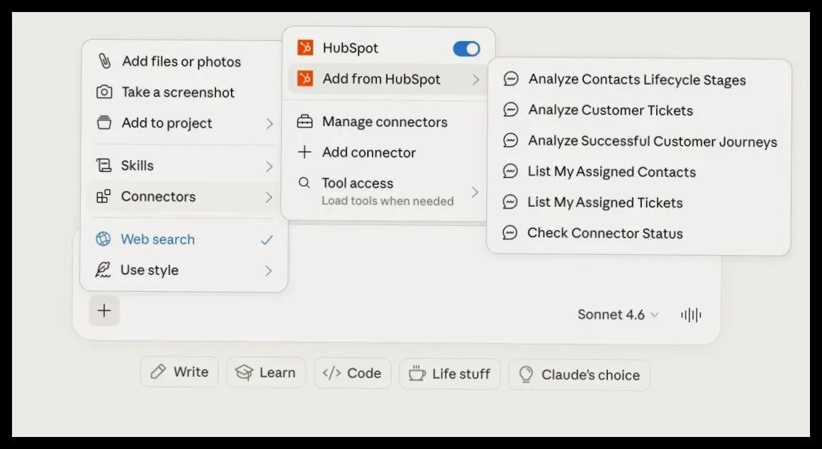
Task: Click the paperclip icon for adding files
Action: [x=104, y=62]
